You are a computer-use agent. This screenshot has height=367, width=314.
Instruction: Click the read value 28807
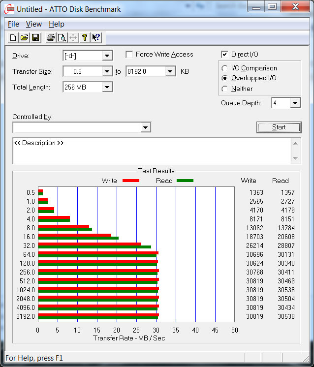286,245
